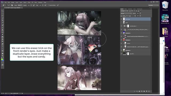Add layer mask icon
The height and width of the screenshot is (96, 171).
139,91
